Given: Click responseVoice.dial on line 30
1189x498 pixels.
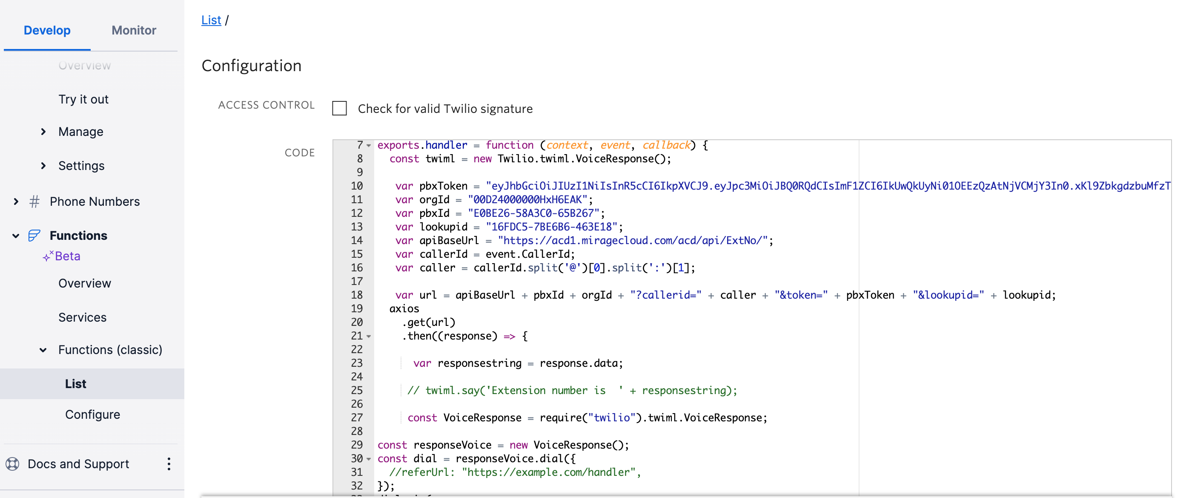Looking at the screenshot, I should [x=510, y=458].
